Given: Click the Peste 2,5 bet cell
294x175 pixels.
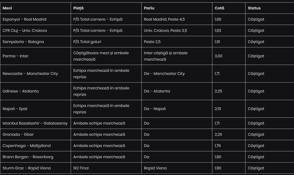Looking at the screenshot, I should click(152, 42).
